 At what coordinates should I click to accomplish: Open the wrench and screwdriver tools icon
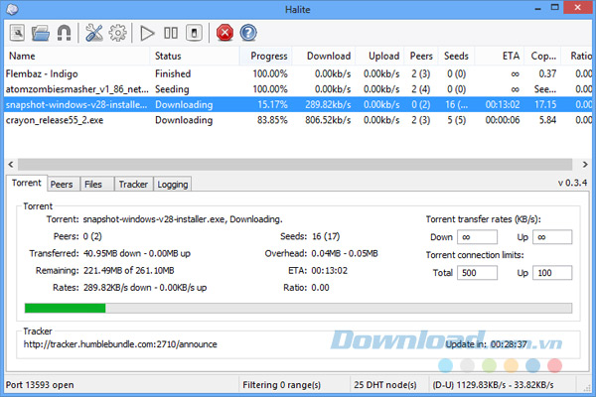94,33
